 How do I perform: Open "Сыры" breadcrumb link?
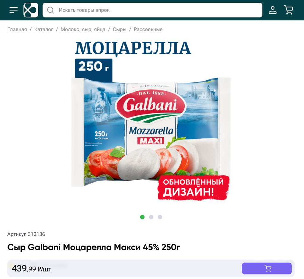(x=119, y=29)
